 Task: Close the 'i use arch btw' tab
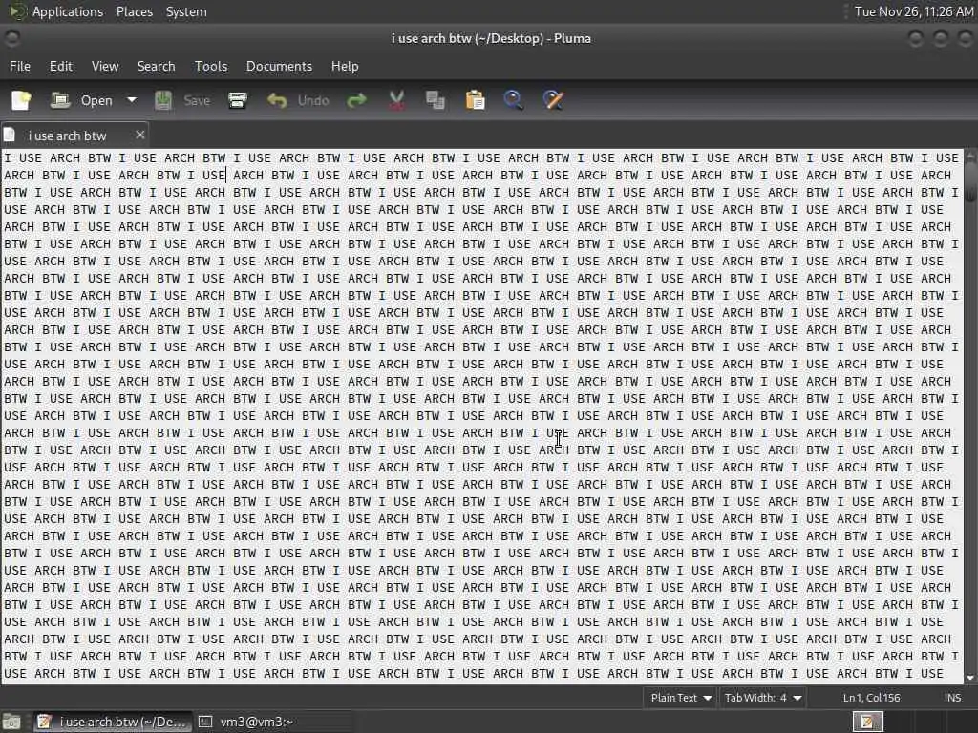(139, 135)
